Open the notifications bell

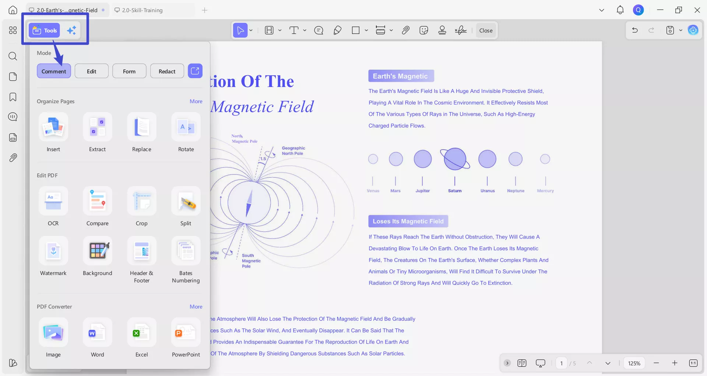tap(620, 10)
